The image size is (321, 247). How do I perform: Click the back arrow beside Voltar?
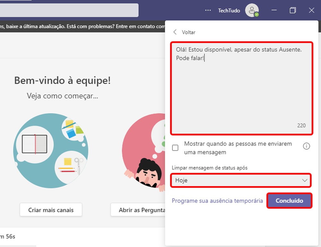175,32
